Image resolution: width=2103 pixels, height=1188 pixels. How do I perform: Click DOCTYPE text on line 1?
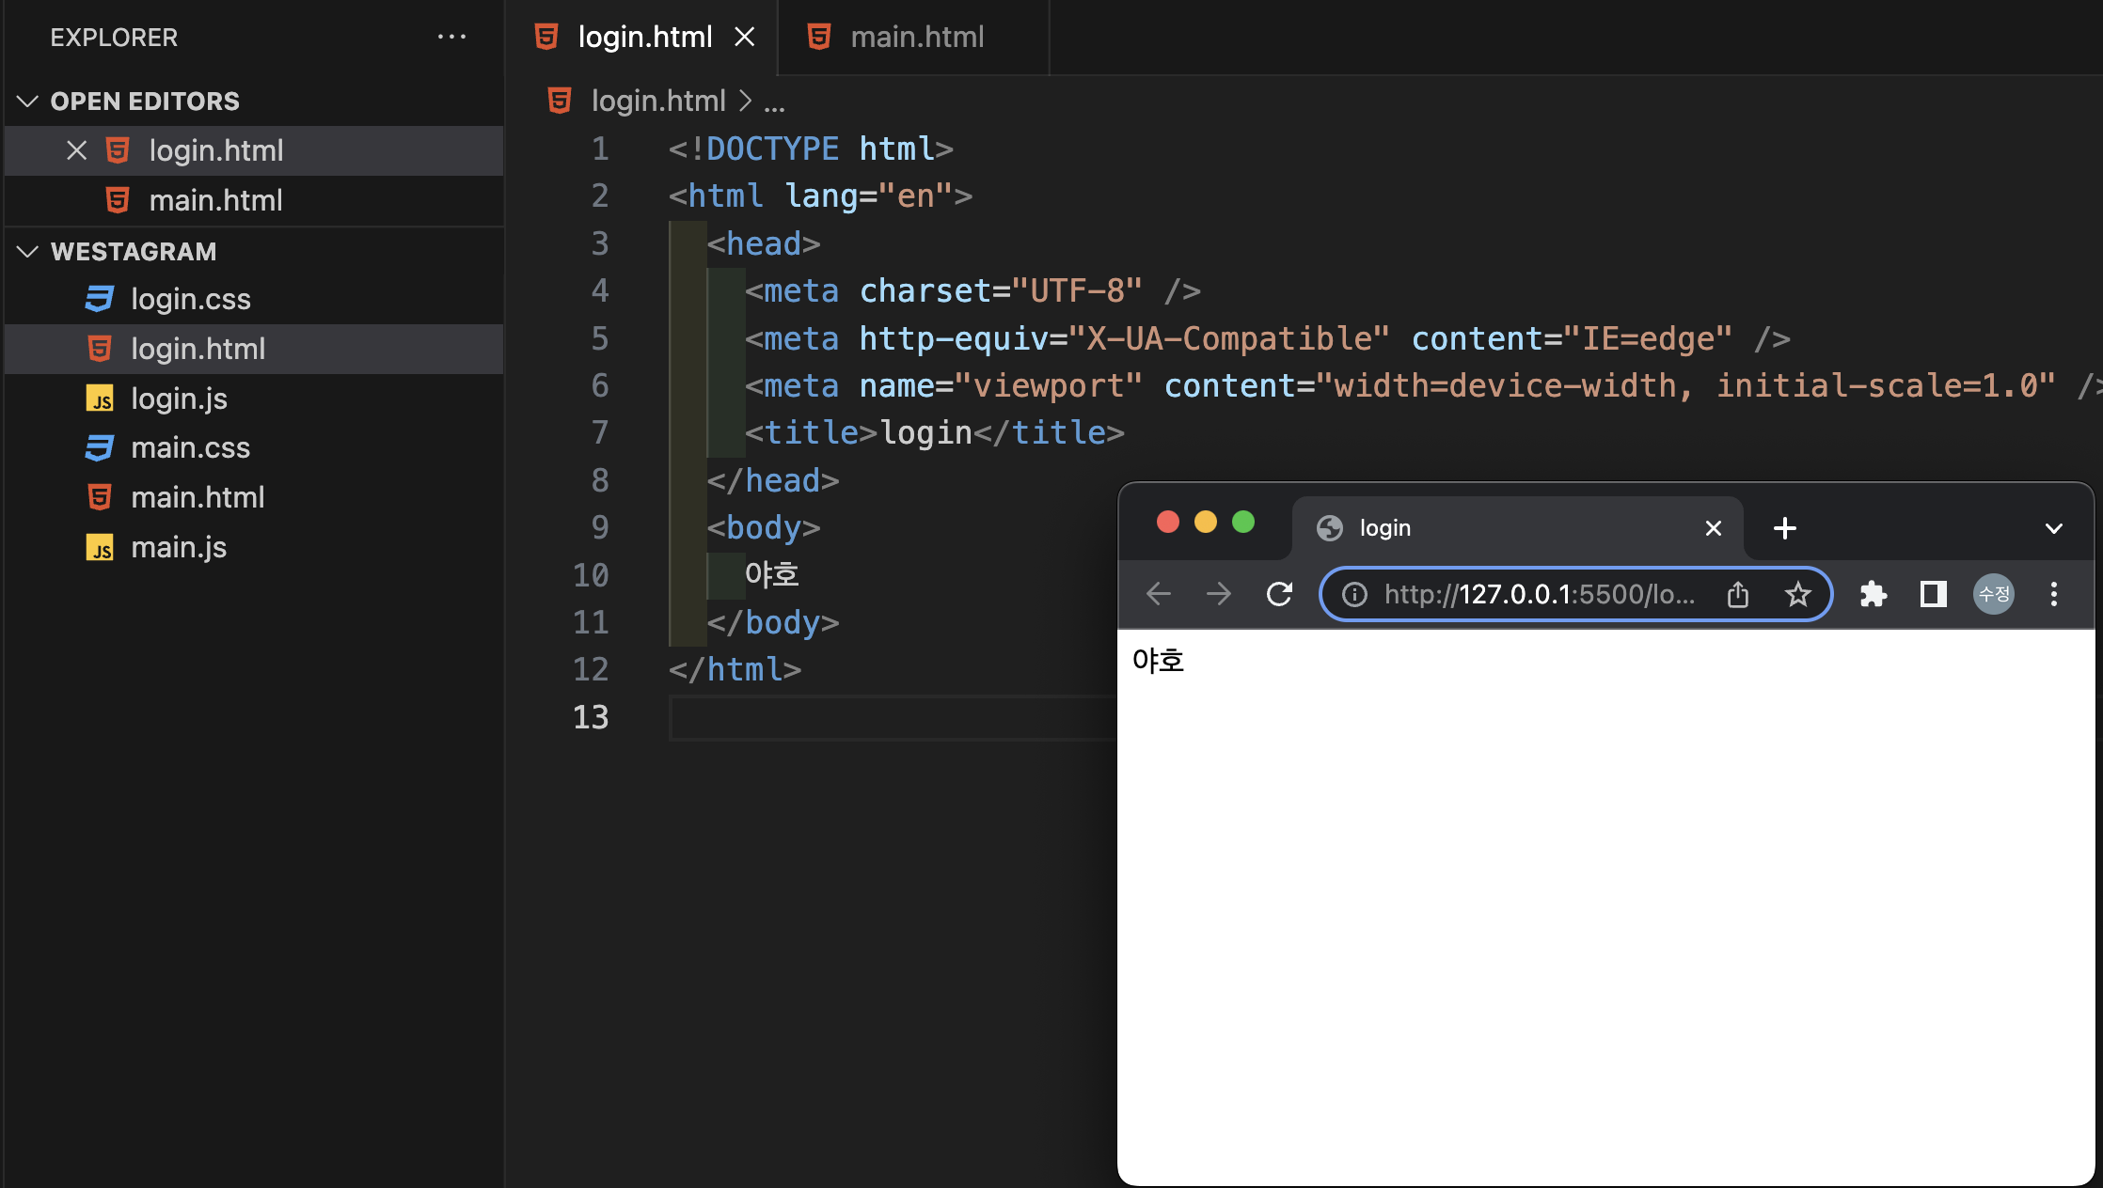pyautogui.click(x=772, y=148)
